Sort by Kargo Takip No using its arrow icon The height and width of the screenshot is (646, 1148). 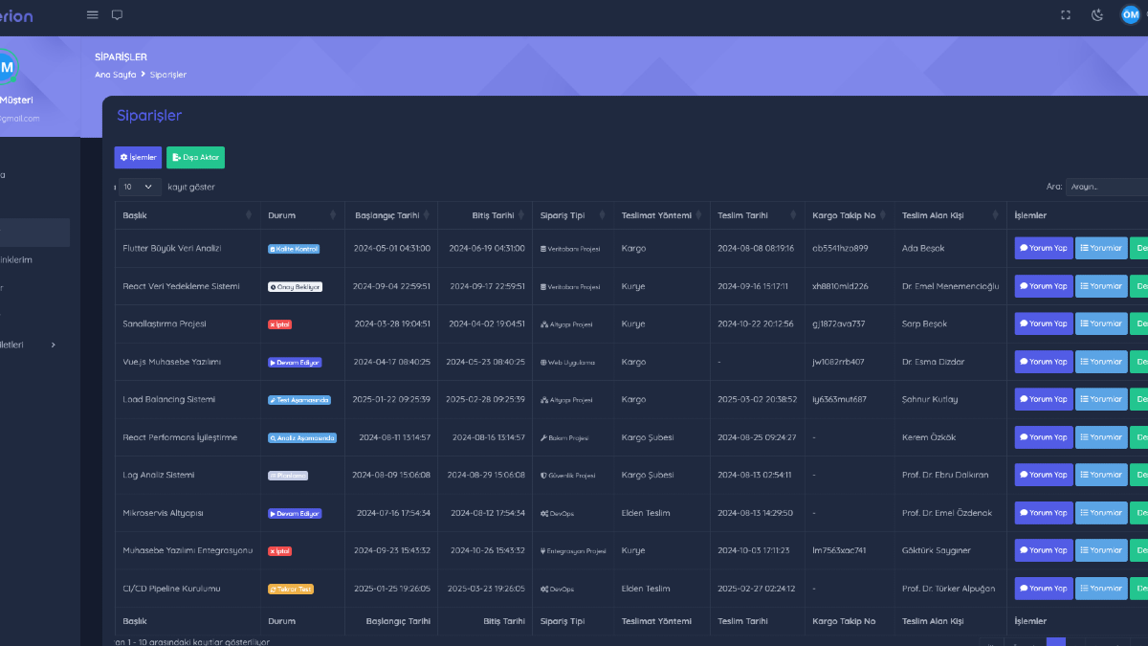(883, 215)
